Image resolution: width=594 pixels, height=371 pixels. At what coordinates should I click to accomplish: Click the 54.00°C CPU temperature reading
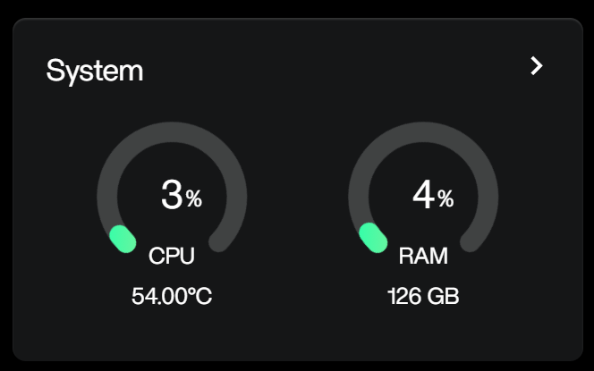pos(172,296)
